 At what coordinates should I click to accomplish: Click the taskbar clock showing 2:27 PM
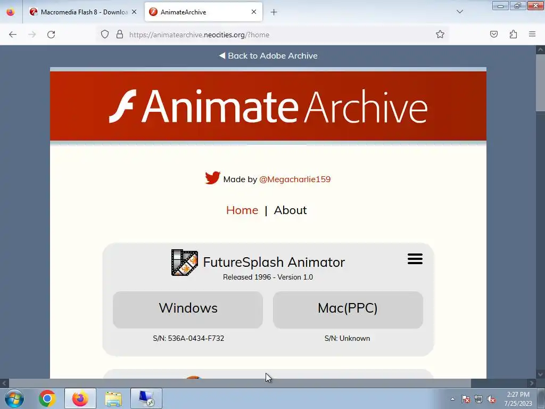click(x=518, y=399)
